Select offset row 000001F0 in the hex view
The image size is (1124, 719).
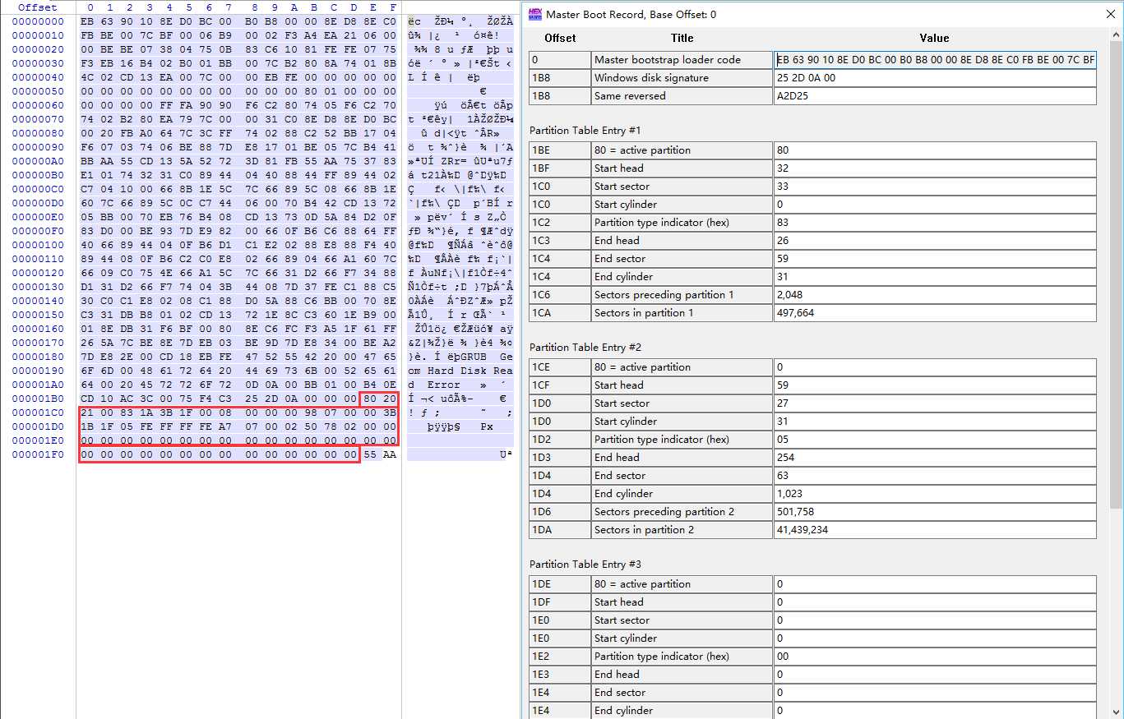[38, 454]
